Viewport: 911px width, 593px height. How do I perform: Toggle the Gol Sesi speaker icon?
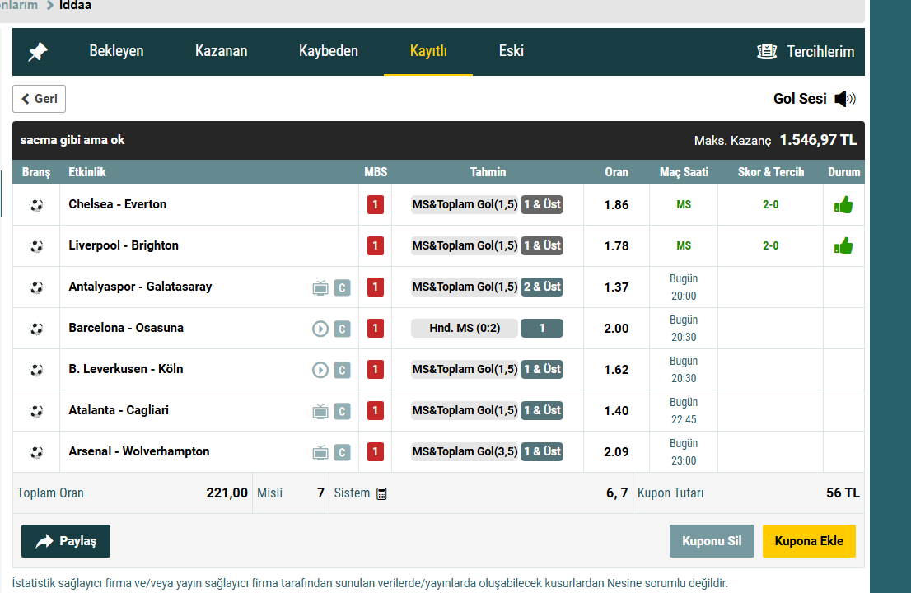[845, 99]
